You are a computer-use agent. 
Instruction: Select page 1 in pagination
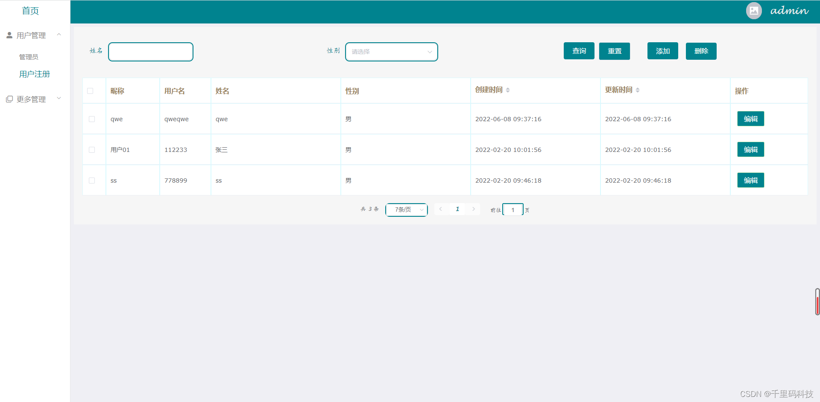click(x=457, y=209)
